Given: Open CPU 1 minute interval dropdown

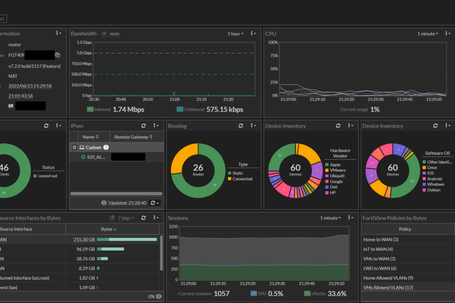Looking at the screenshot, I should click(x=428, y=34).
